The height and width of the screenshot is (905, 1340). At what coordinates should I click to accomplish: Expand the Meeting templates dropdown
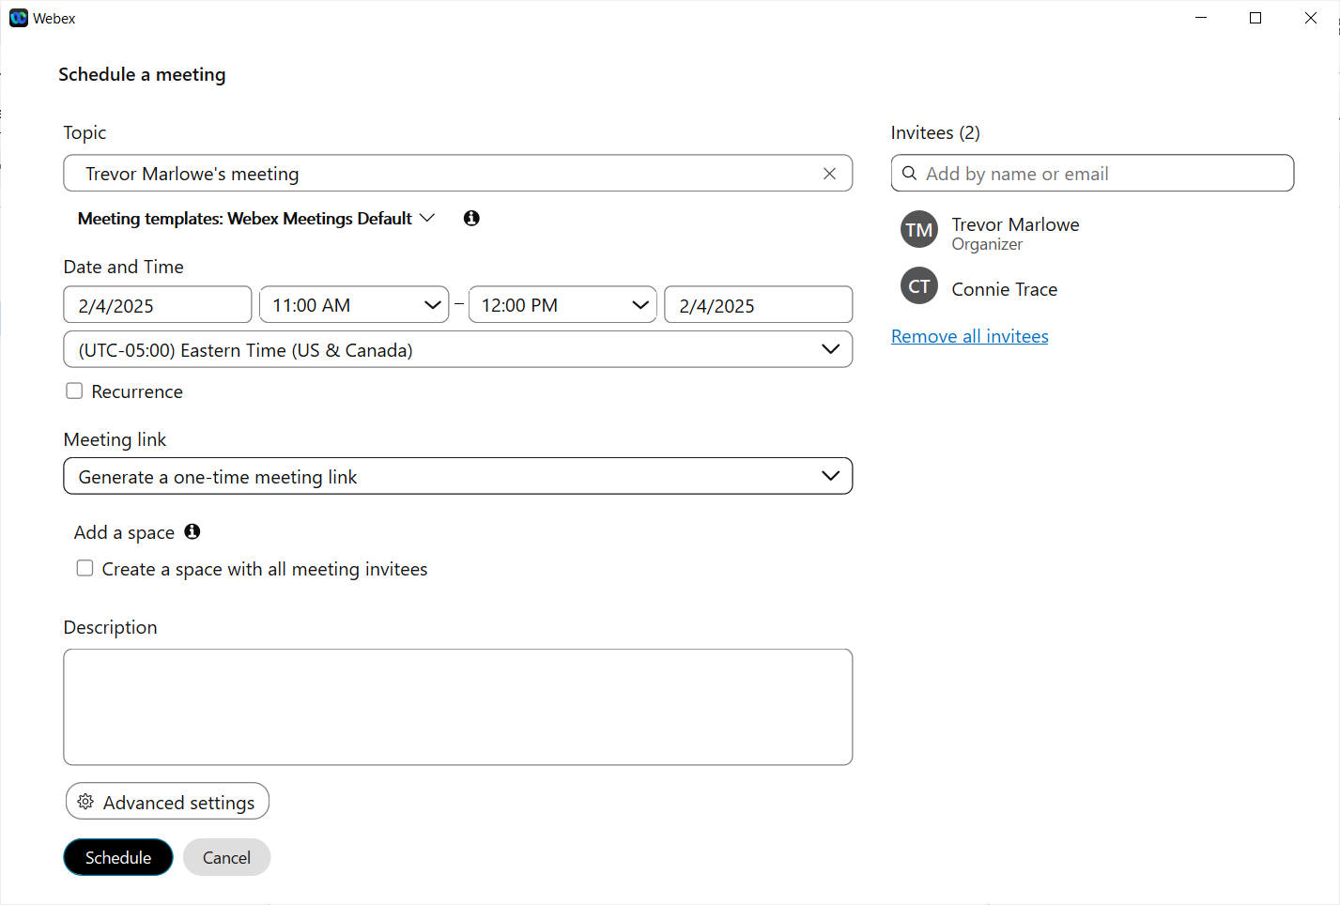pos(256,218)
